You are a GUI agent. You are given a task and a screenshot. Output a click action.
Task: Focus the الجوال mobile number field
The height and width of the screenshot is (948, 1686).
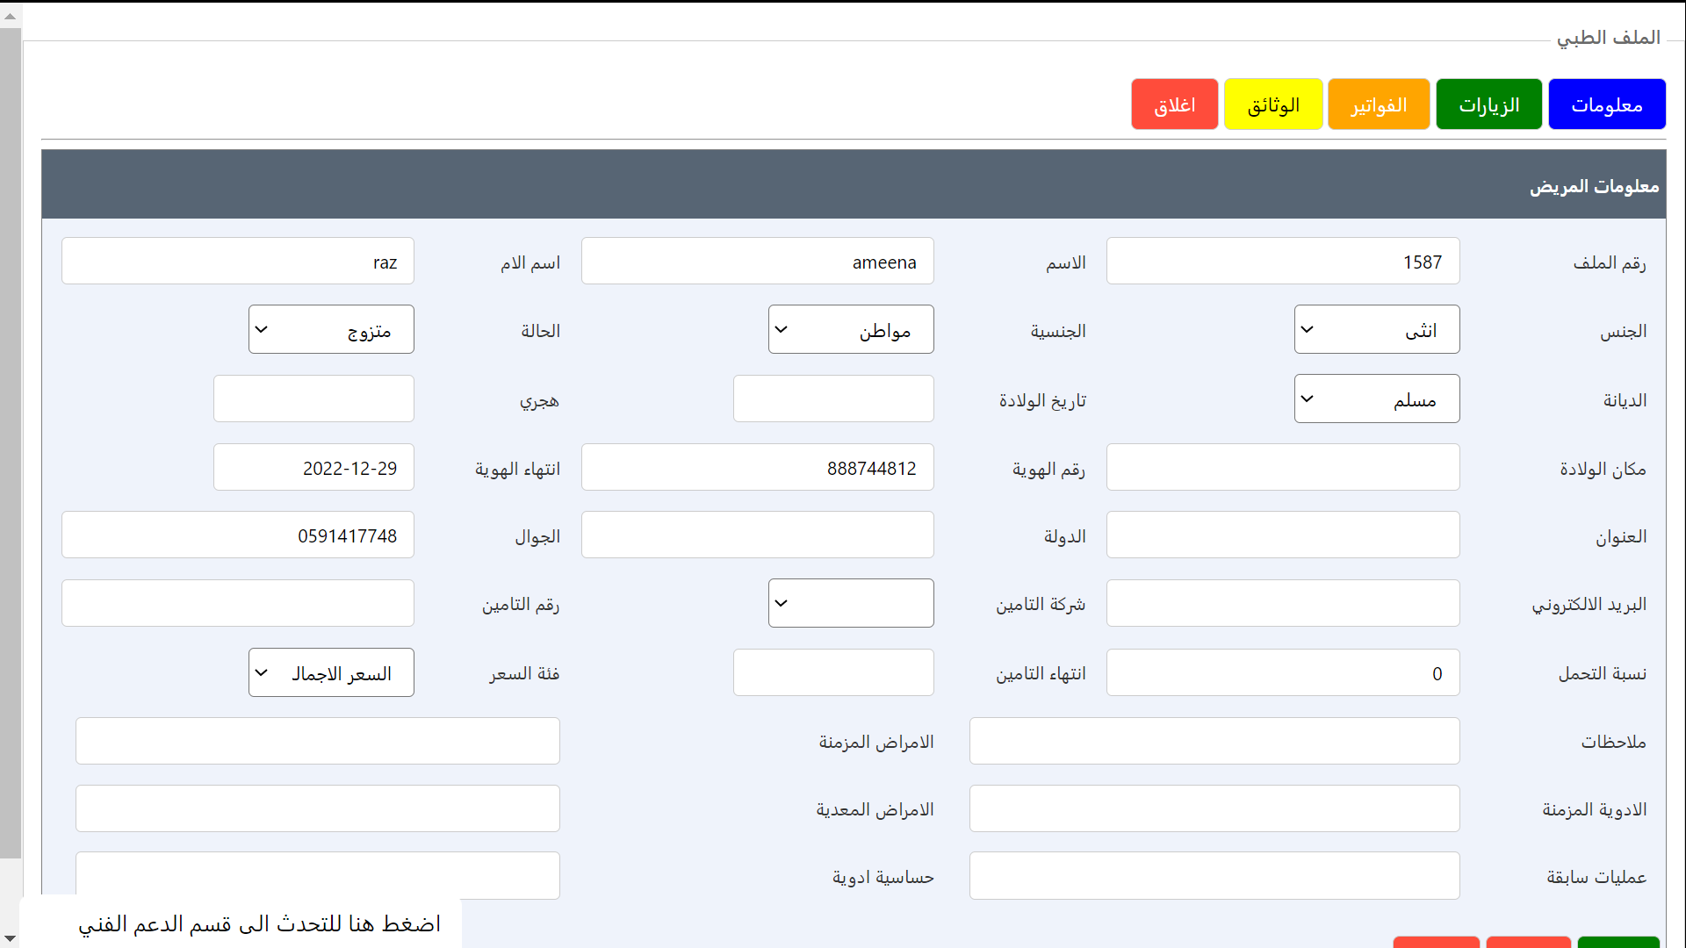click(237, 535)
